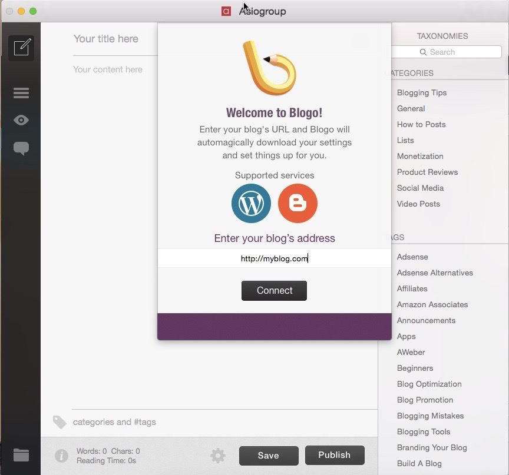This screenshot has height=475, width=509.
Task: Choose the Blog Optimization tag
Action: [429, 384]
